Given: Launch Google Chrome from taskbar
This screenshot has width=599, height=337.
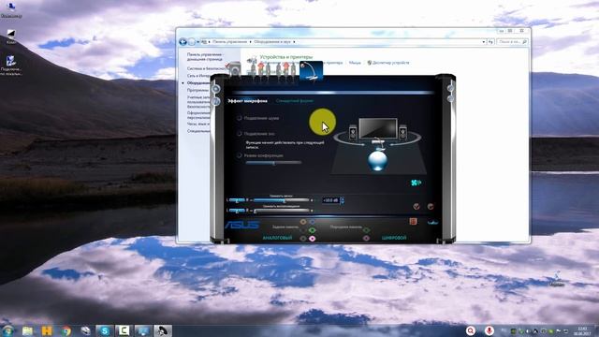Looking at the screenshot, I should click(66, 330).
